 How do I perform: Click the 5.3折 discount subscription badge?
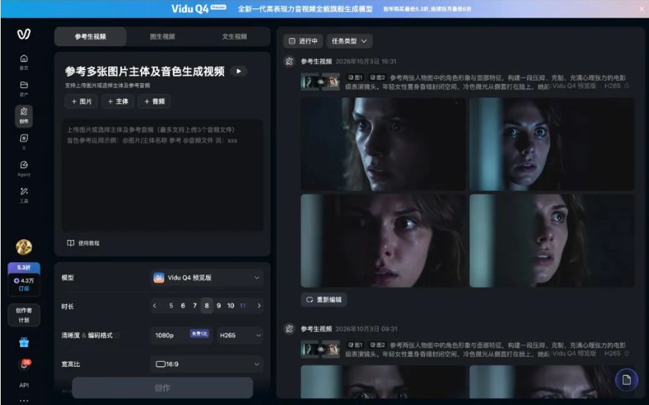(24, 268)
